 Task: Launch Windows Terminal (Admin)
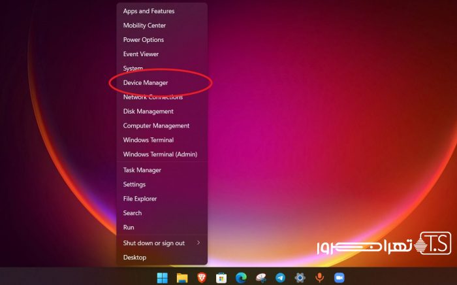pos(160,154)
